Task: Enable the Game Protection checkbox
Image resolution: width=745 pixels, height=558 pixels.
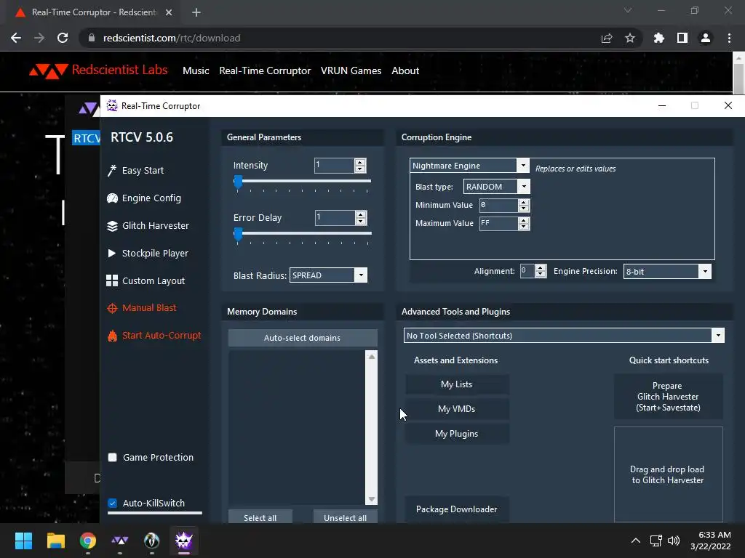Action: (113, 458)
